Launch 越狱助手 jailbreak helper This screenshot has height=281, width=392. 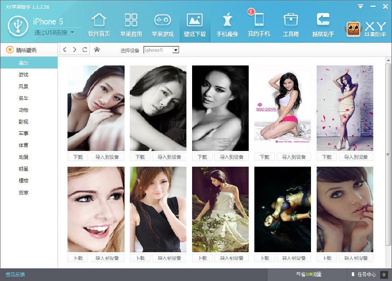pos(323,25)
